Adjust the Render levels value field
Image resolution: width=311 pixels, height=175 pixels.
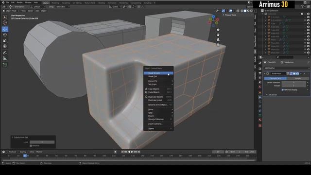(294, 86)
